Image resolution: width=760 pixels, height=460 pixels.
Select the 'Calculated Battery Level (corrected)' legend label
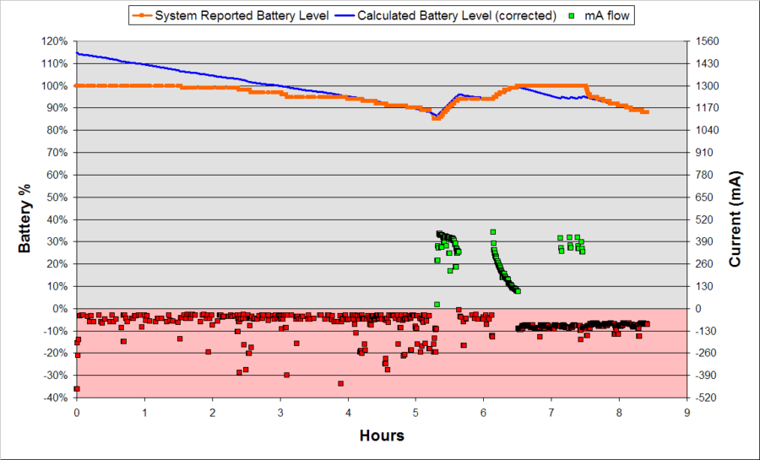(457, 15)
